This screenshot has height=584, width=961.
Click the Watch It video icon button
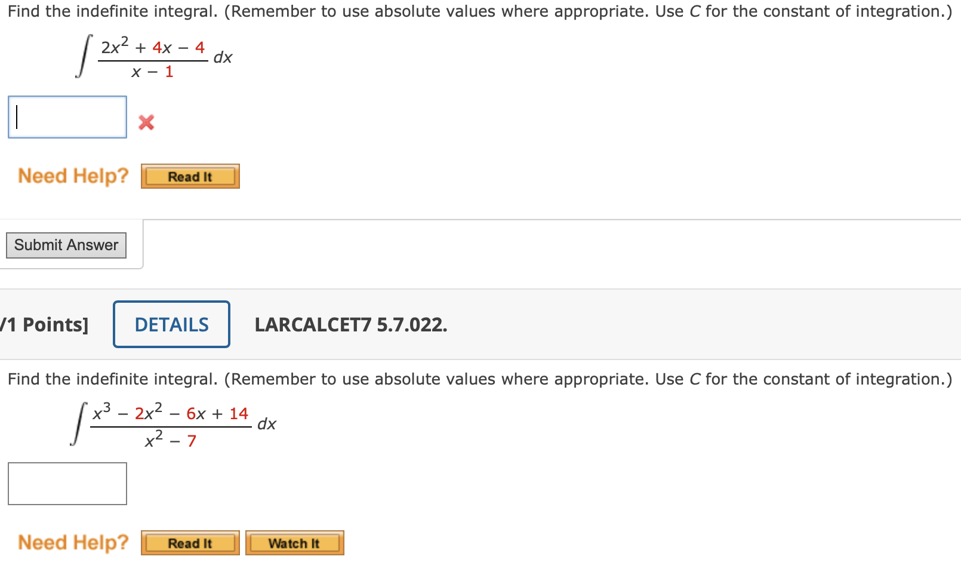(294, 542)
